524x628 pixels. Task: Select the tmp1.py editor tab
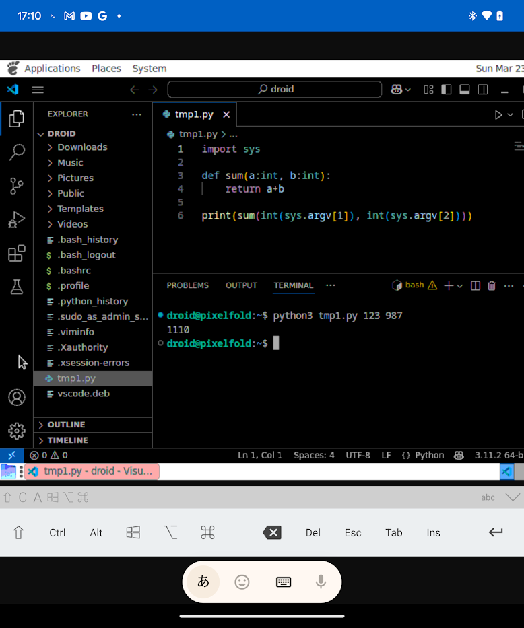pyautogui.click(x=194, y=114)
